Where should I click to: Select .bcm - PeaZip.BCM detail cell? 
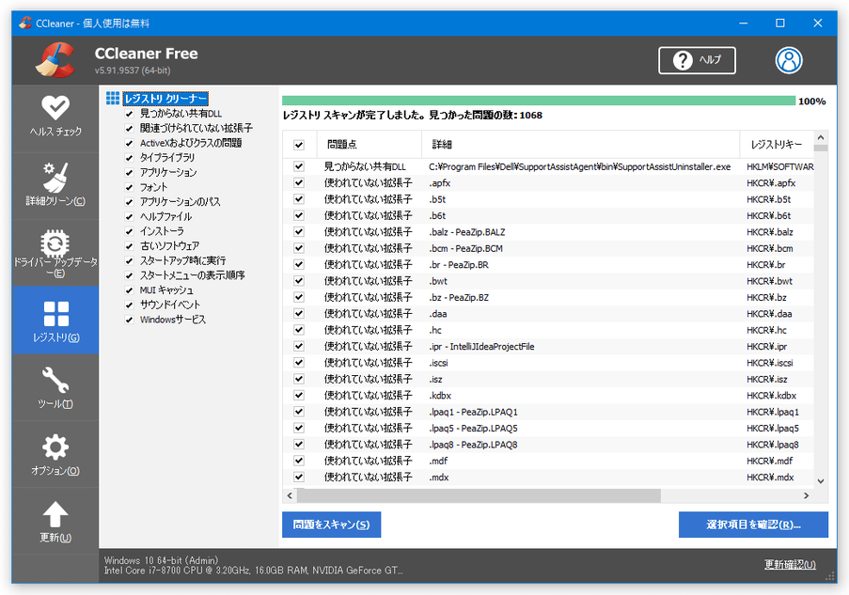465,248
